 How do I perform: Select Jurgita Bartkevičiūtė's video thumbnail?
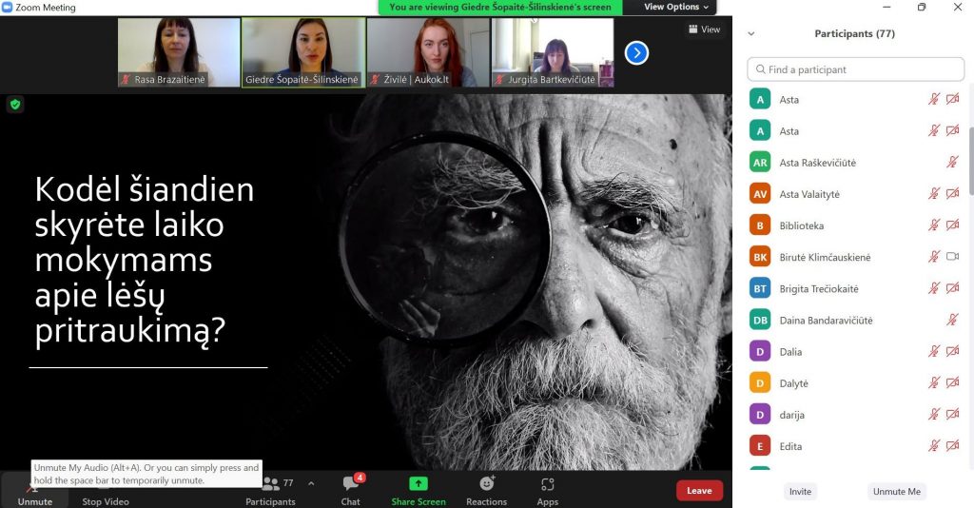tap(553, 52)
